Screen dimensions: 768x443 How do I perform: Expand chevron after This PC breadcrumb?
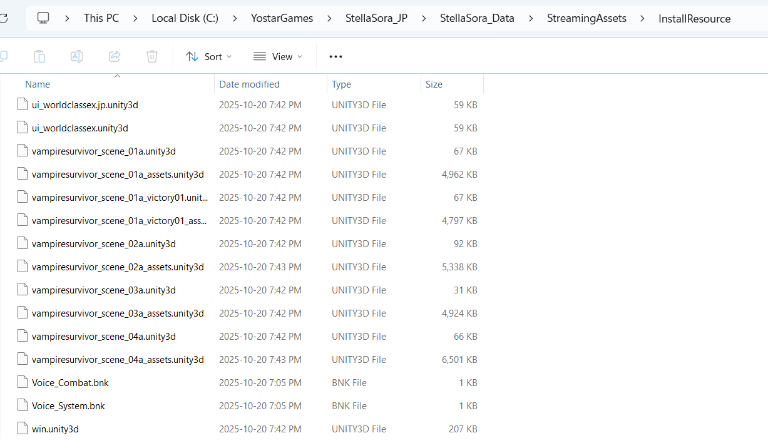135,18
